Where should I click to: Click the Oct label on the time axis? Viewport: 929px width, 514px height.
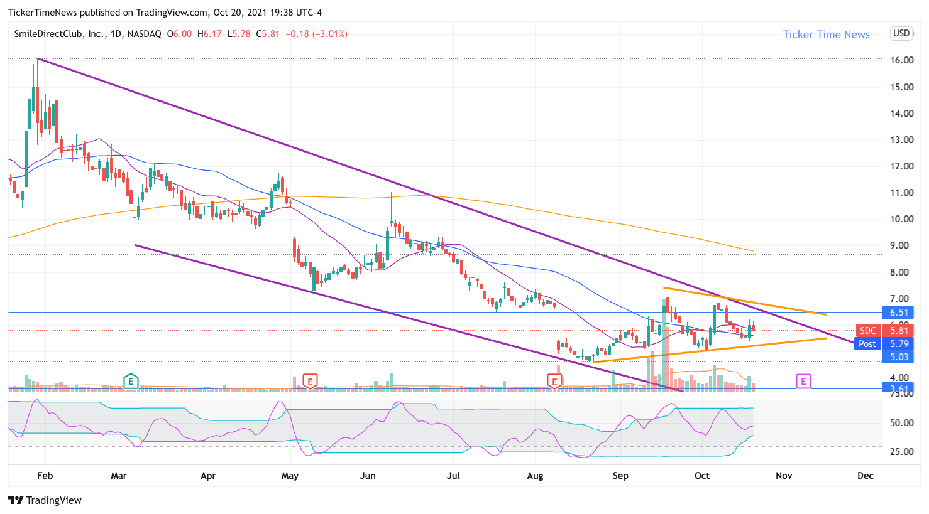pyautogui.click(x=702, y=475)
